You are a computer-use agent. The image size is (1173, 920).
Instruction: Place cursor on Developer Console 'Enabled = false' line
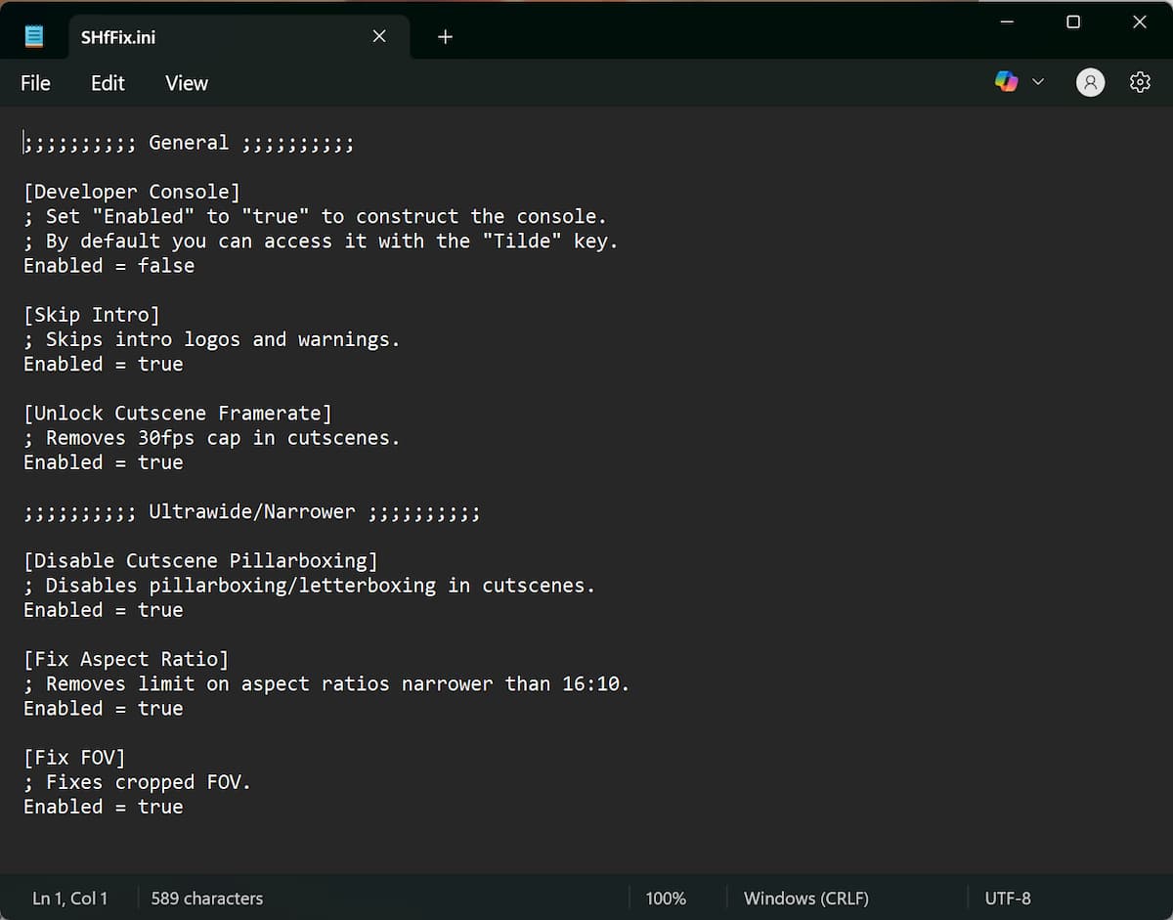(x=109, y=266)
